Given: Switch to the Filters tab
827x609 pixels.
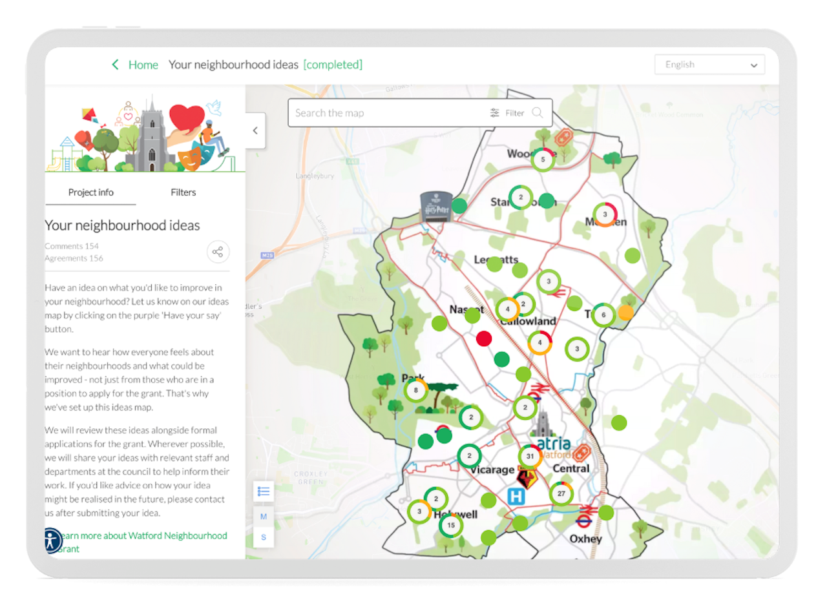Looking at the screenshot, I should pos(183,192).
